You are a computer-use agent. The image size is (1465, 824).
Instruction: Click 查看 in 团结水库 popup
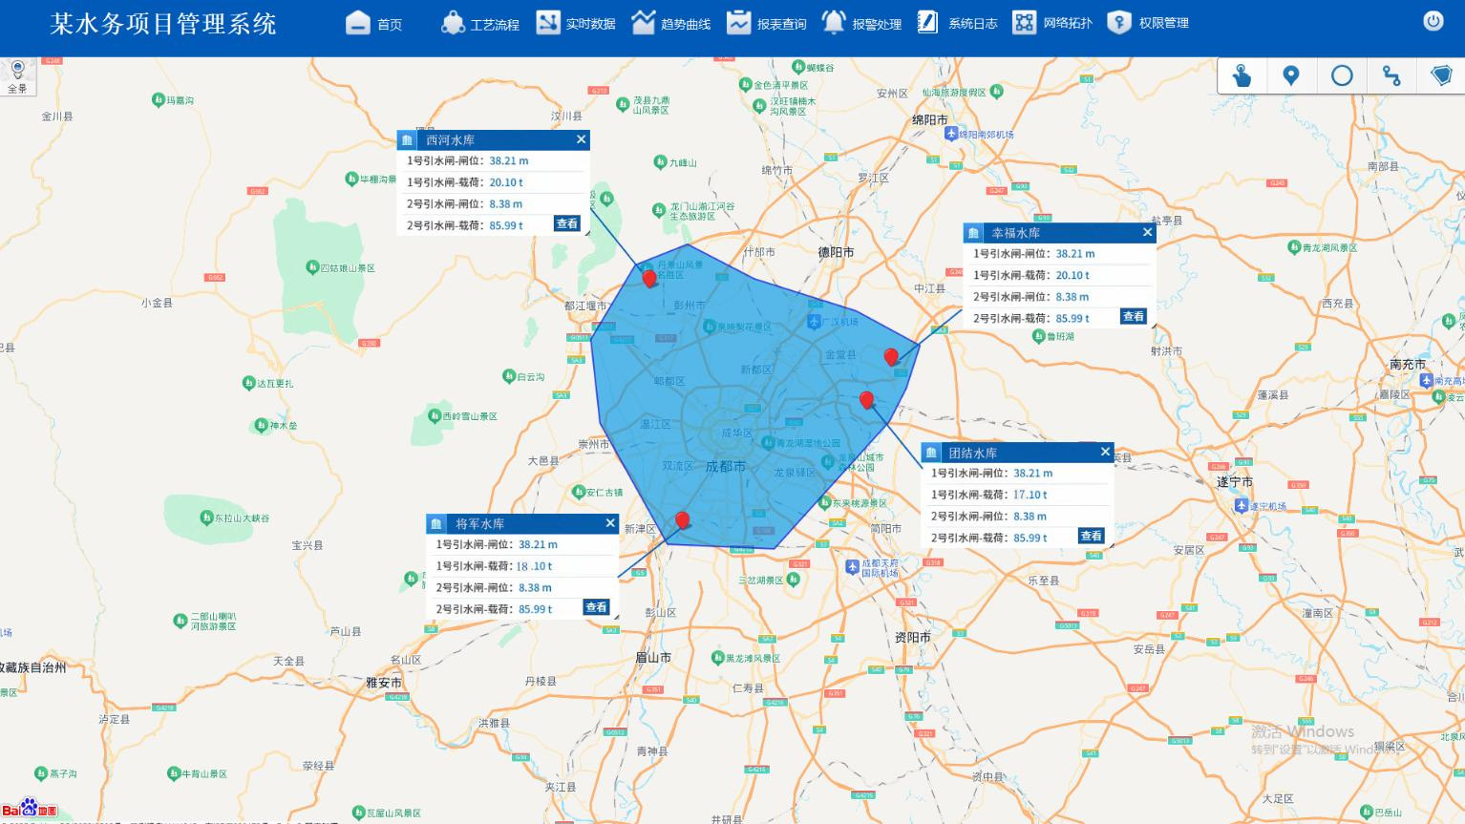[1091, 537]
